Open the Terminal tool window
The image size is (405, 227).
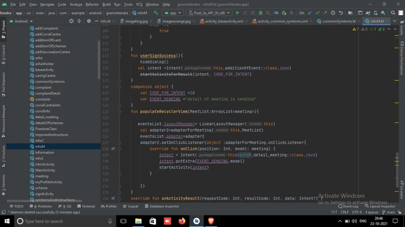(86, 206)
